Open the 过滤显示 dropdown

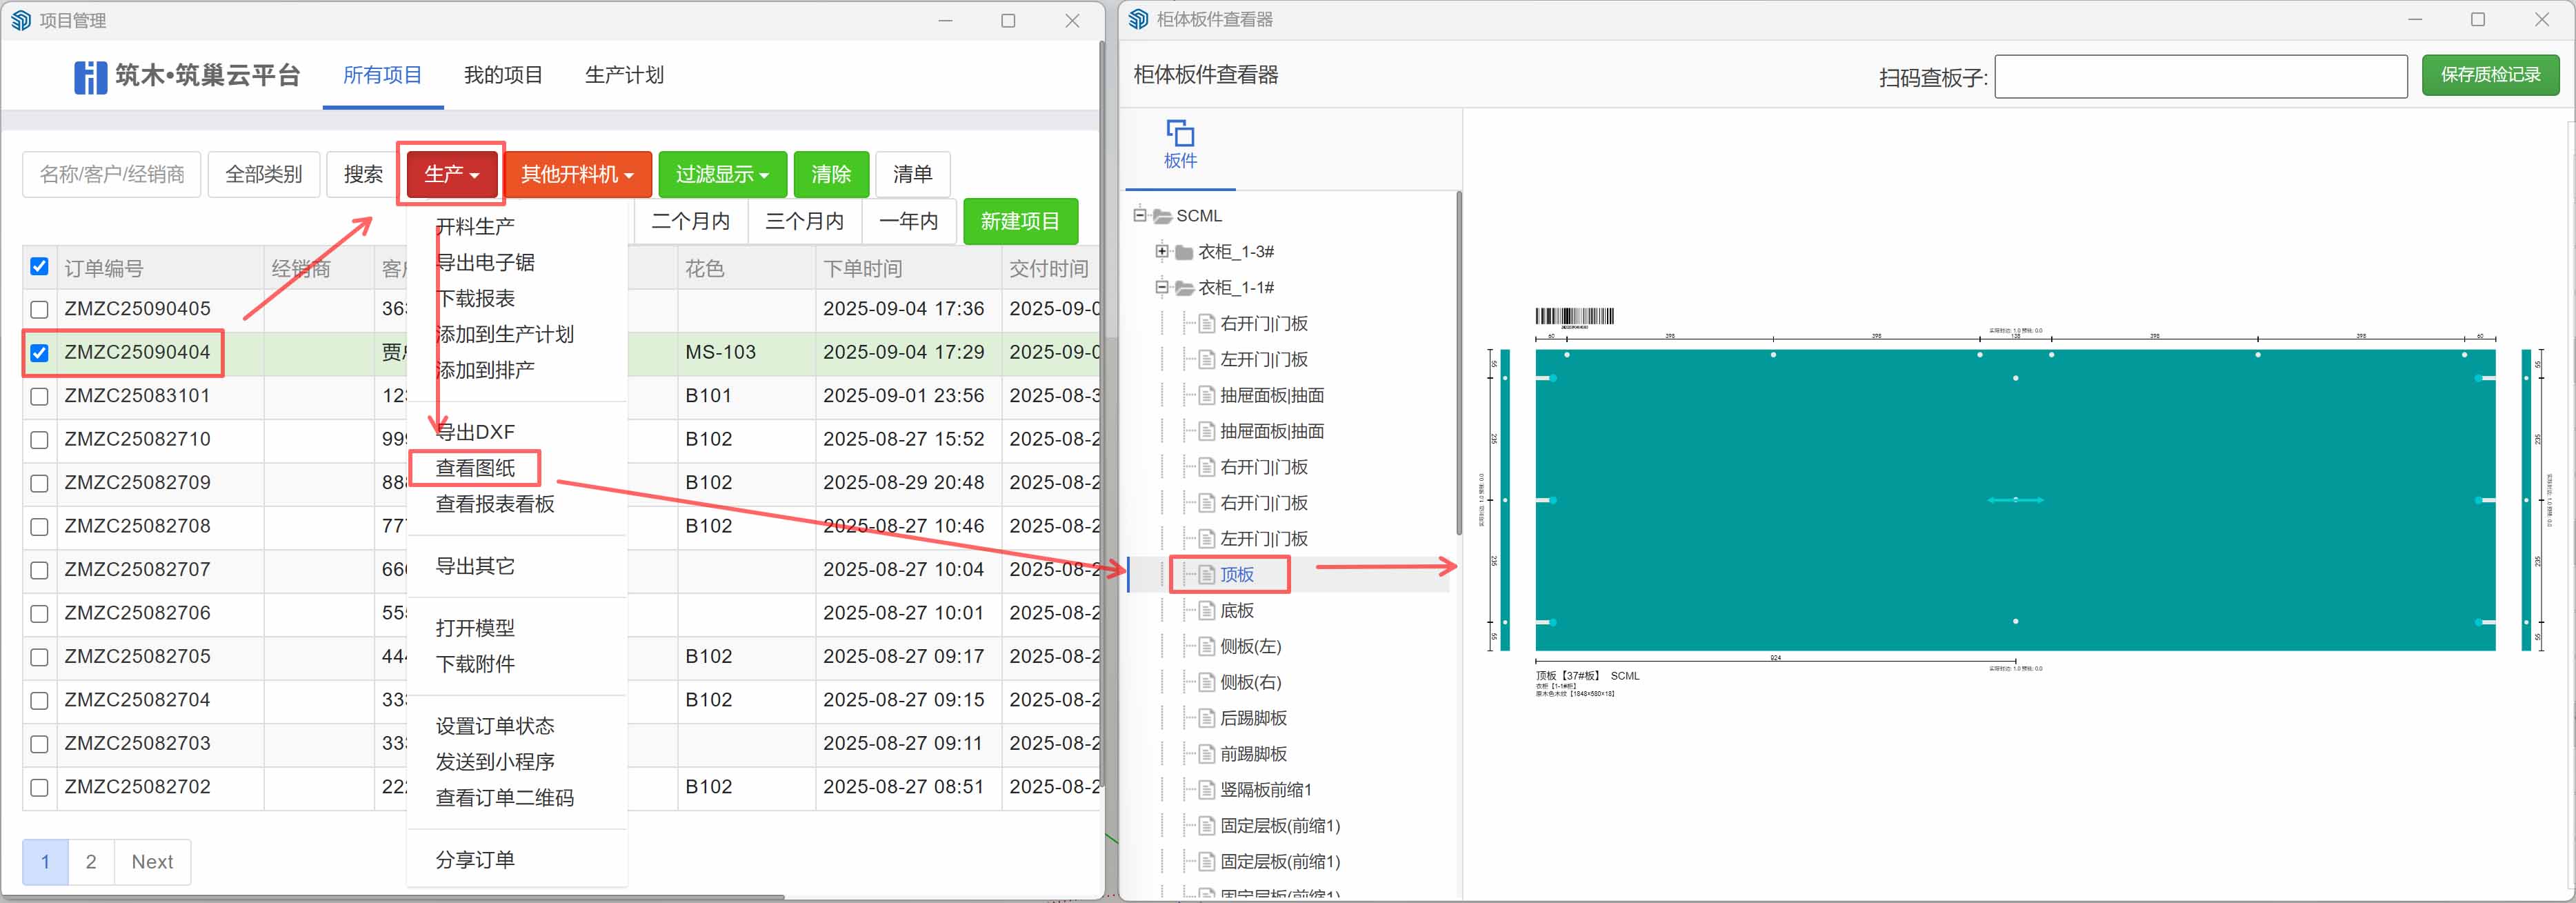pos(722,175)
